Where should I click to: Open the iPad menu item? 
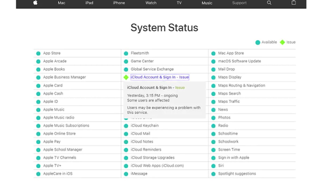(x=89, y=3)
